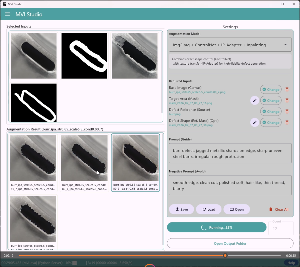
Task: Delete the Defect Reference (Source) input
Action: pos(287,111)
